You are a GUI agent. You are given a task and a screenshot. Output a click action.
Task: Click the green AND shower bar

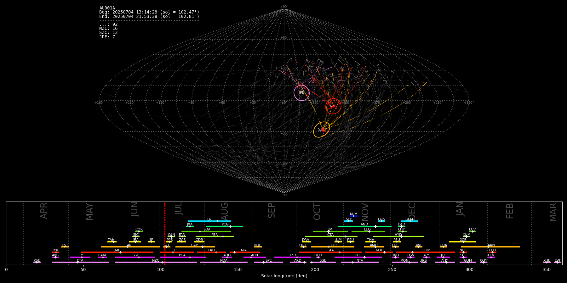tap(364, 226)
